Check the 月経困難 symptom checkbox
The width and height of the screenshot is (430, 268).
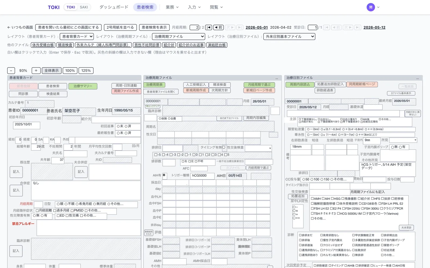pos(37,210)
